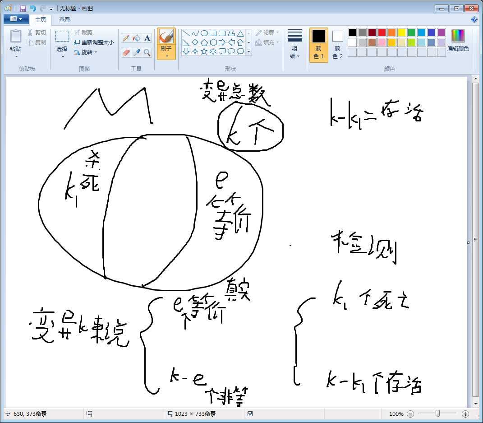483x423 pixels.
Task: Click the zoom out minus button
Action: point(410,414)
